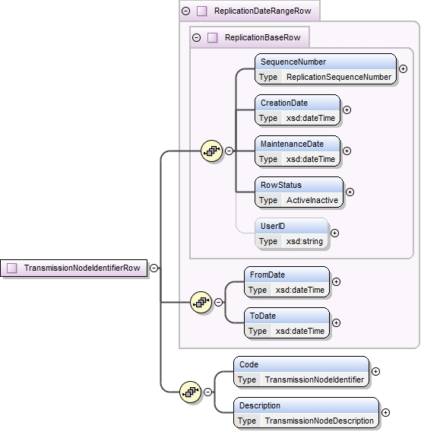Expand the UserID element
Screen dimensions: 421x432
coord(334,233)
